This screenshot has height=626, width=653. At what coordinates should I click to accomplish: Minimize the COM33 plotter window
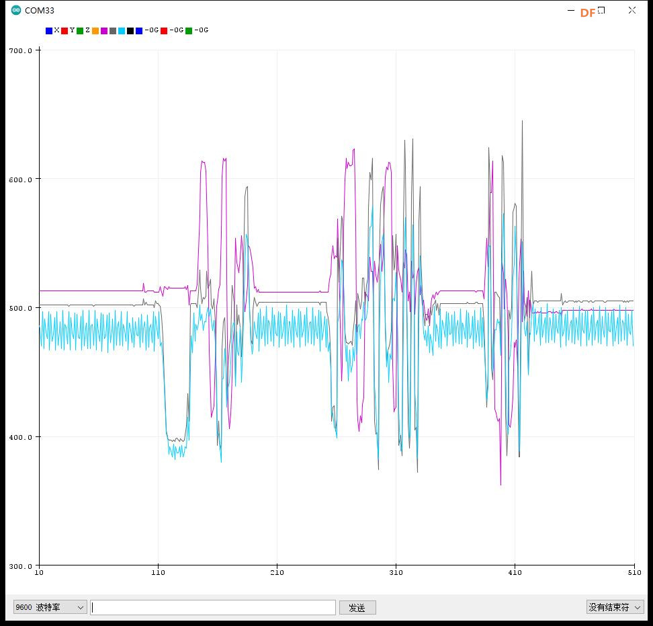[571, 10]
